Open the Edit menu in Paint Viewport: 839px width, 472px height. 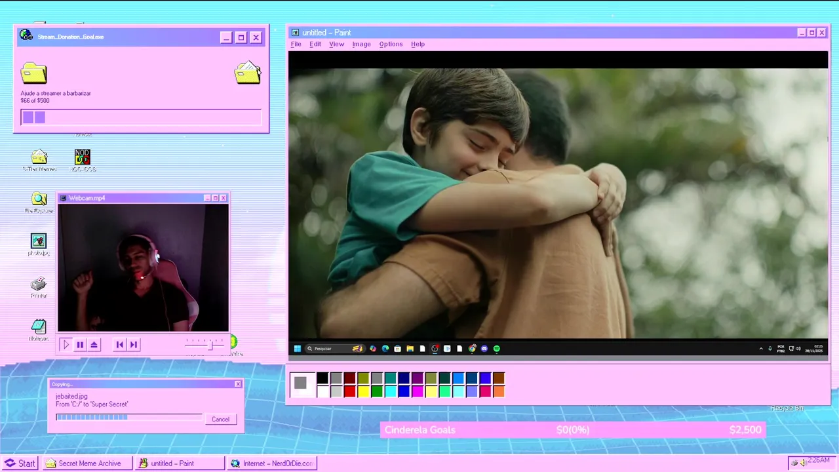point(315,44)
